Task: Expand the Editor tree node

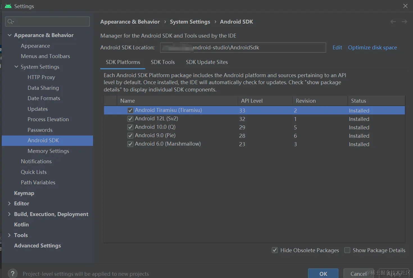Action: coord(9,203)
